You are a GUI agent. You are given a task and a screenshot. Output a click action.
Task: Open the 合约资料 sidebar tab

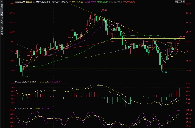2,31
